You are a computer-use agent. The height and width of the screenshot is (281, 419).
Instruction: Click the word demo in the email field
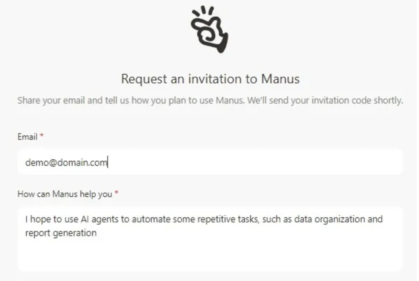click(37, 162)
